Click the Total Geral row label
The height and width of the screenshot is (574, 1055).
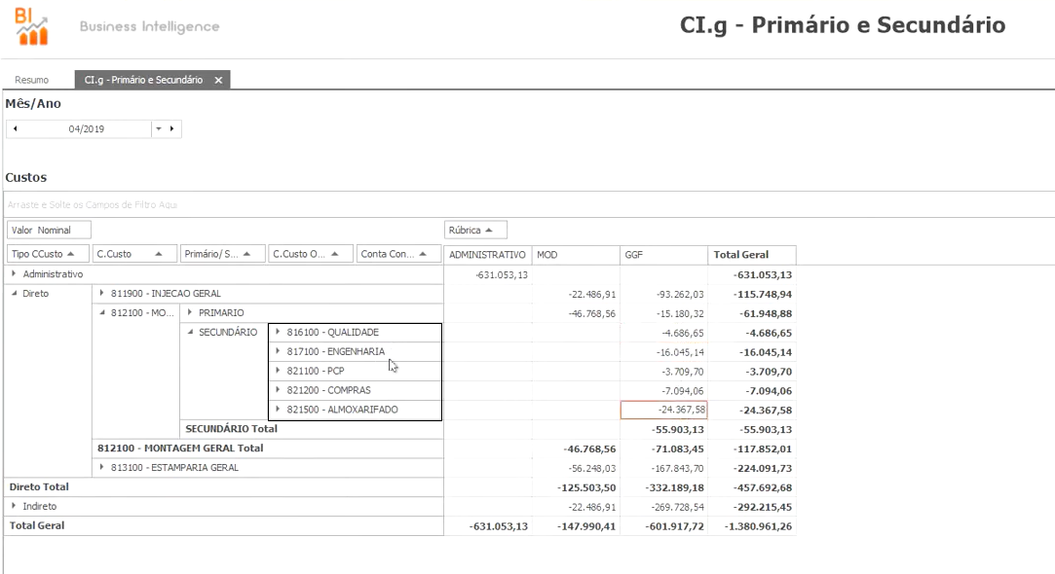pos(37,525)
